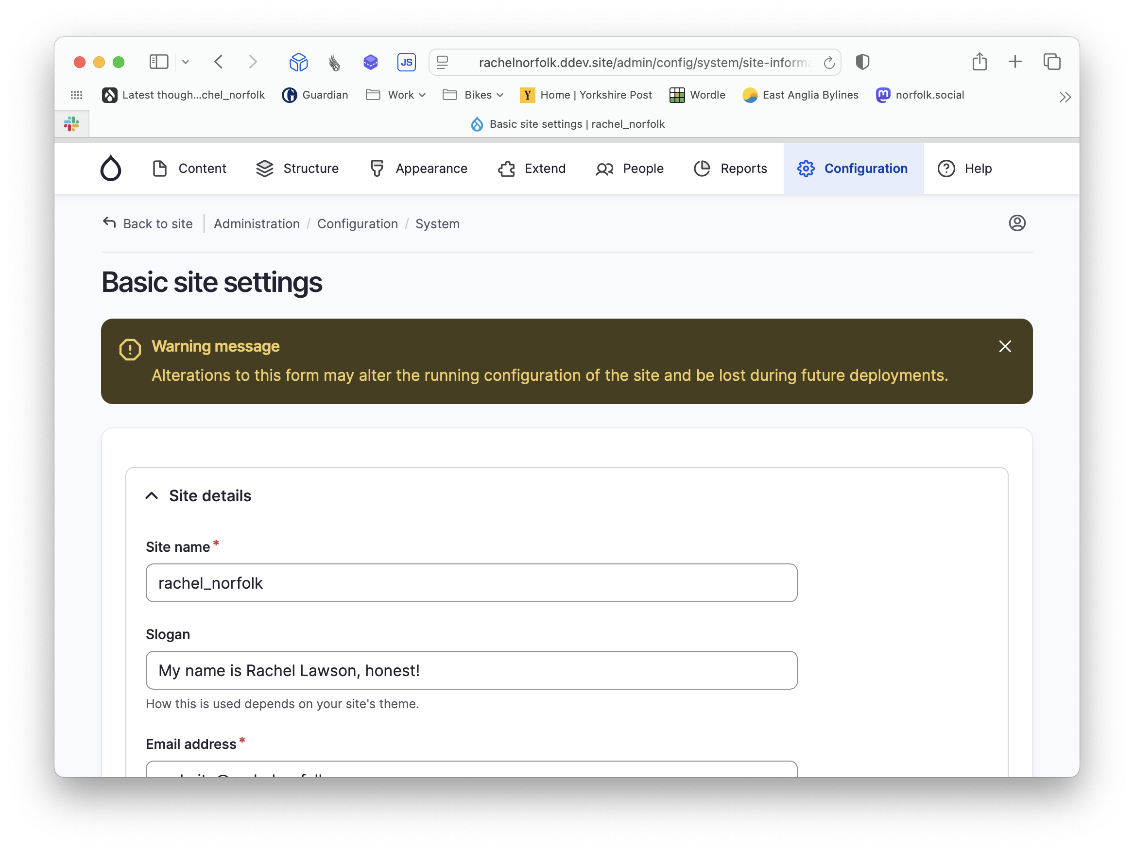The height and width of the screenshot is (849, 1134).
Task: Go back in browser history
Action: click(x=219, y=62)
